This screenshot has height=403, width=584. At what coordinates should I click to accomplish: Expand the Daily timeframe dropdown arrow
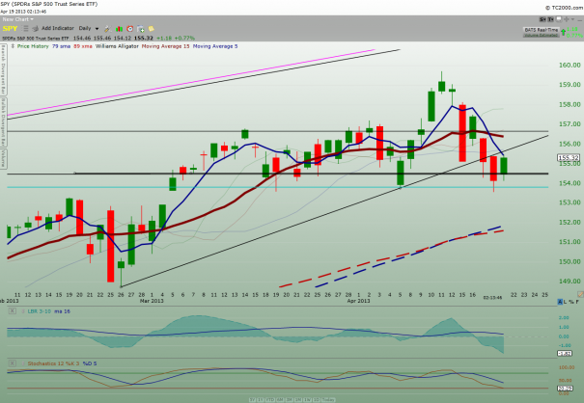point(97,29)
